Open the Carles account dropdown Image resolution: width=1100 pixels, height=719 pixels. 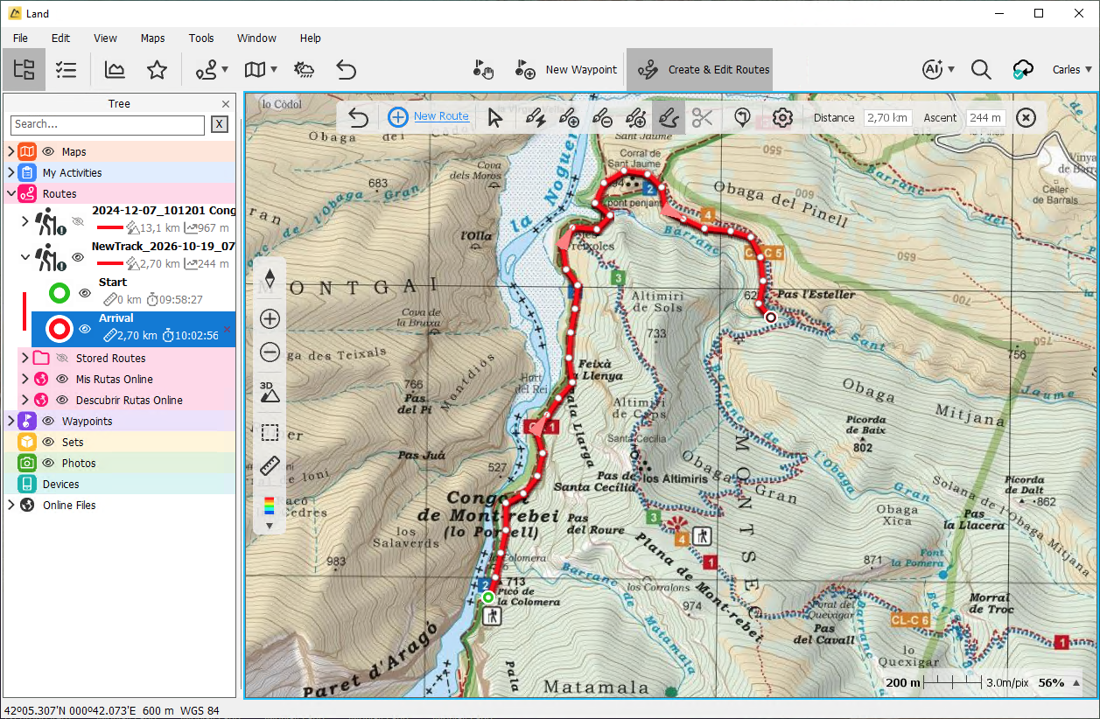[1072, 70]
